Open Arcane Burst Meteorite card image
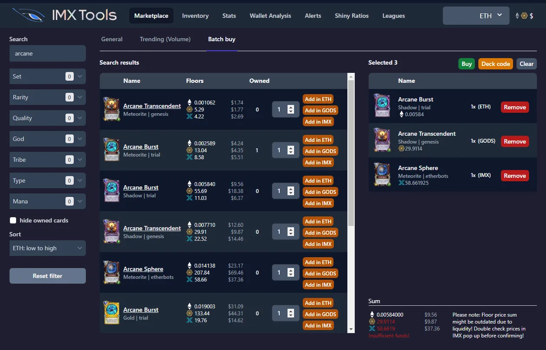Image resolution: width=546 pixels, height=350 pixels. (x=111, y=150)
